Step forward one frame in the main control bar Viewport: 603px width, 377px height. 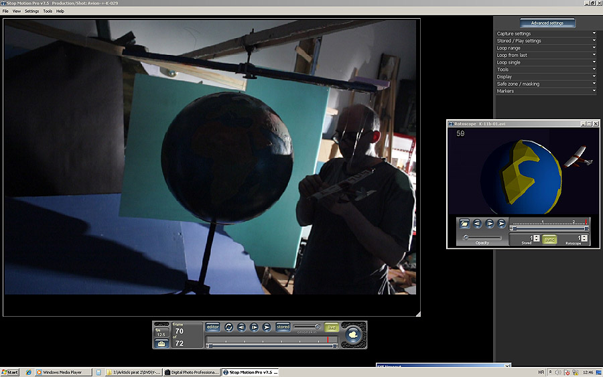pos(254,327)
